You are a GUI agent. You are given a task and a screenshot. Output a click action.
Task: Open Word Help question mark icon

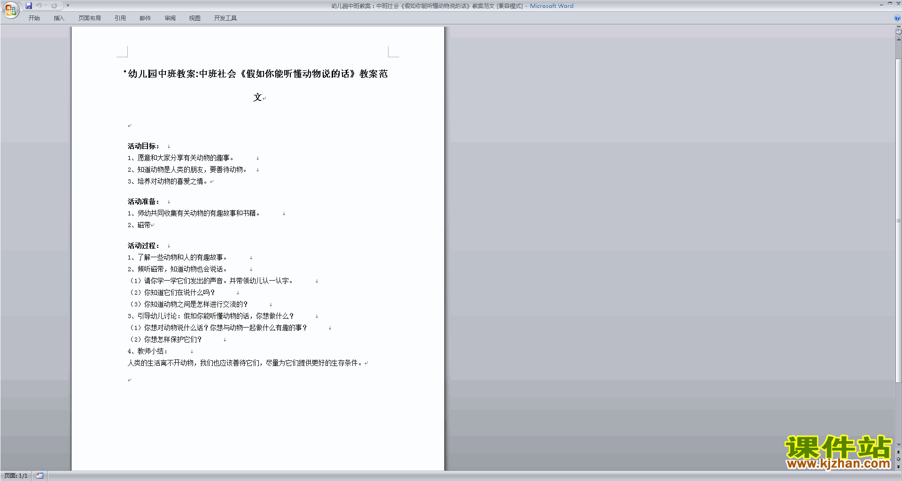tap(897, 18)
